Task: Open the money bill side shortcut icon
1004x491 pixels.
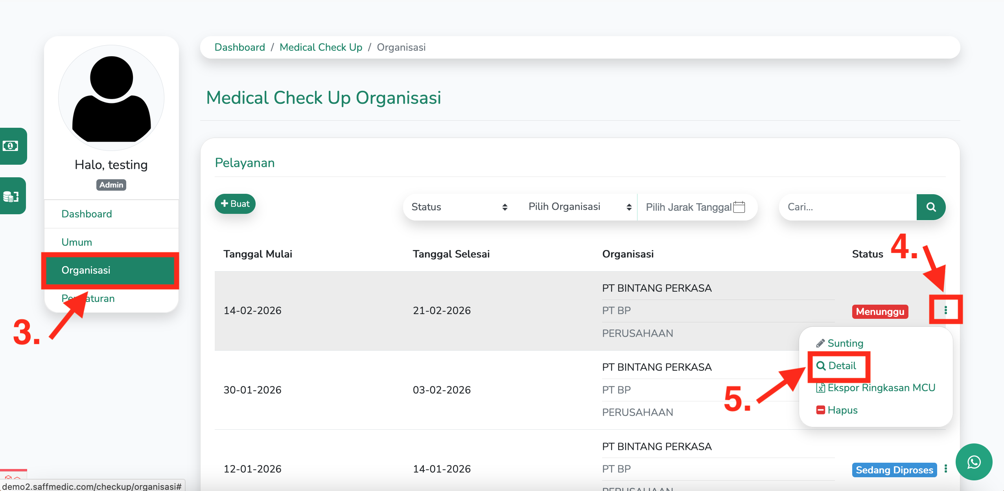Action: (x=11, y=146)
